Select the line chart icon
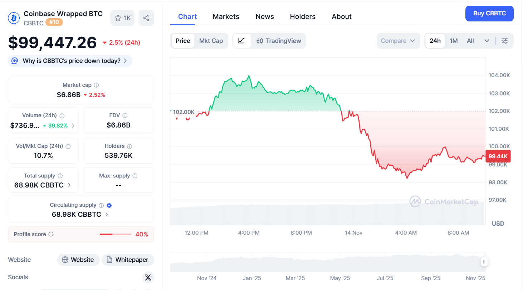This screenshot has height=290, width=523. click(241, 41)
